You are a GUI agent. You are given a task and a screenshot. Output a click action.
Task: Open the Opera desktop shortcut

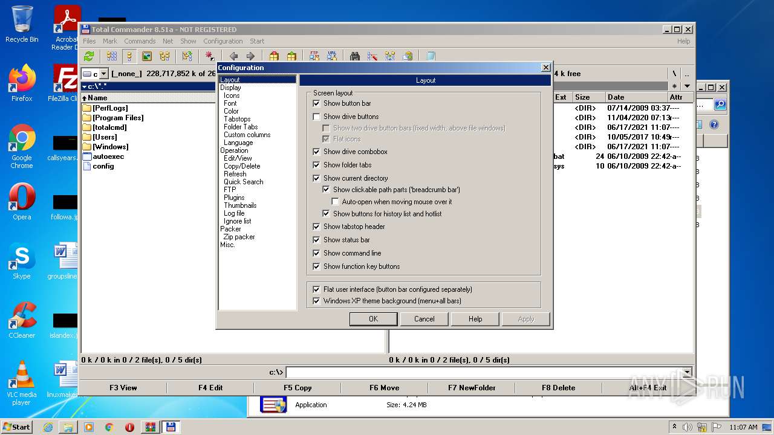(22, 202)
